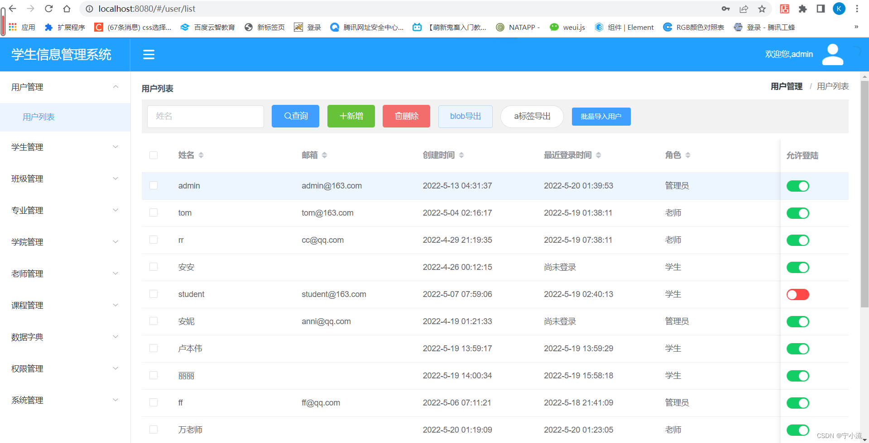The width and height of the screenshot is (869, 443).
Task: Click the 欢迎您,admin greeting text
Action: click(789, 54)
